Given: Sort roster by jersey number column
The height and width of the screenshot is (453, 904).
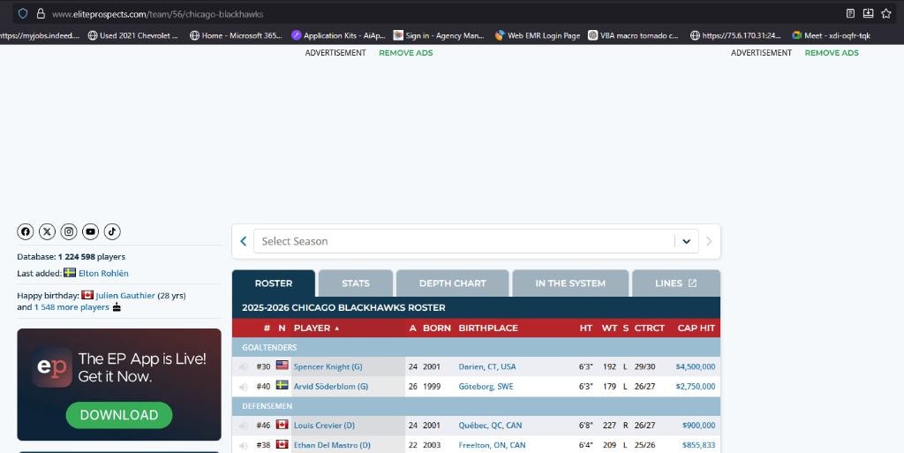Looking at the screenshot, I should click(267, 328).
